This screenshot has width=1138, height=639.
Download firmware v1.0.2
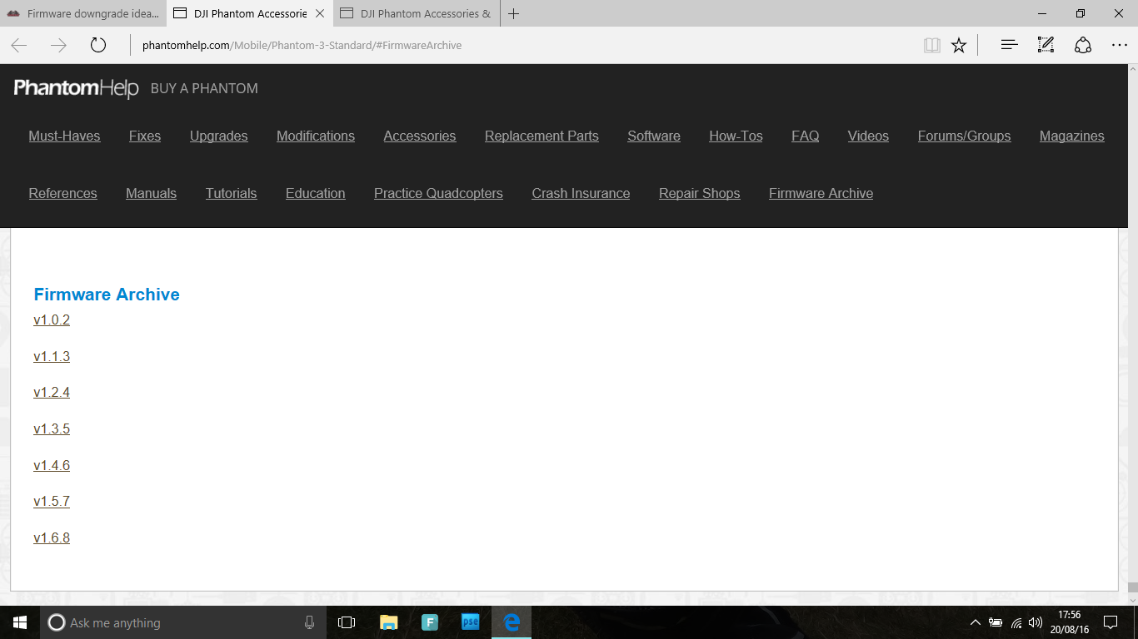[52, 320]
